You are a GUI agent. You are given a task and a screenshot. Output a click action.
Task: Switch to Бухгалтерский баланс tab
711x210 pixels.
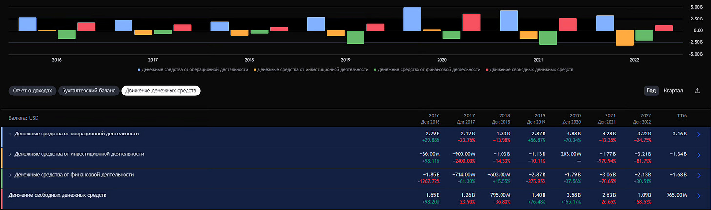point(88,91)
